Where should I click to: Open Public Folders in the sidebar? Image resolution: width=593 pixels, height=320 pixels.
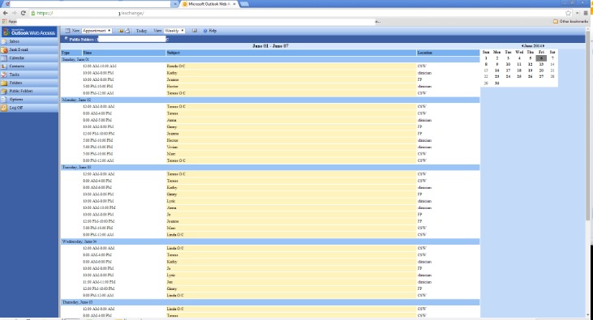click(28, 92)
